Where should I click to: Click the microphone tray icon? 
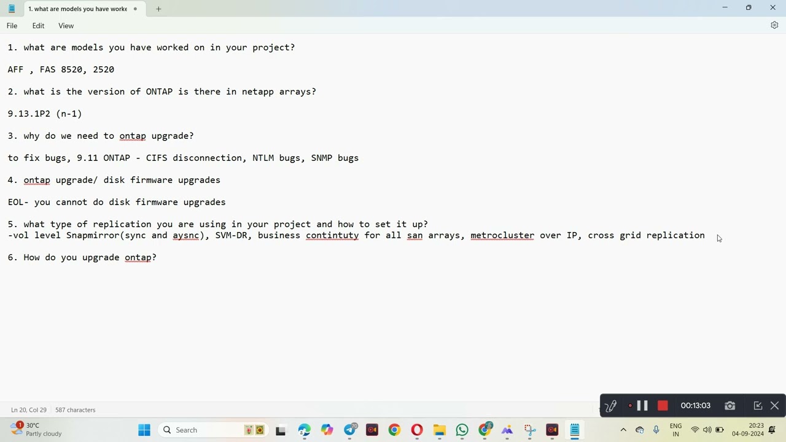pos(656,430)
